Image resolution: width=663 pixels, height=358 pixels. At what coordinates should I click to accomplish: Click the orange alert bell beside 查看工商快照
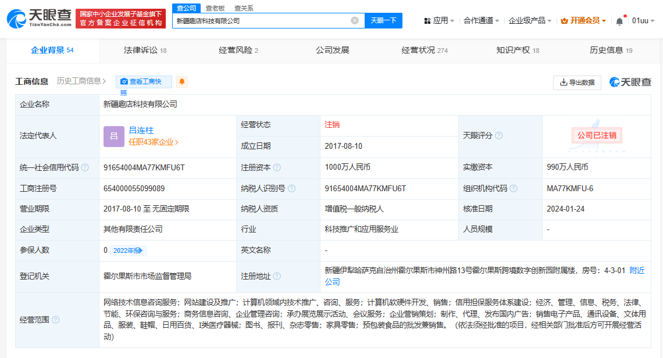click(x=182, y=82)
